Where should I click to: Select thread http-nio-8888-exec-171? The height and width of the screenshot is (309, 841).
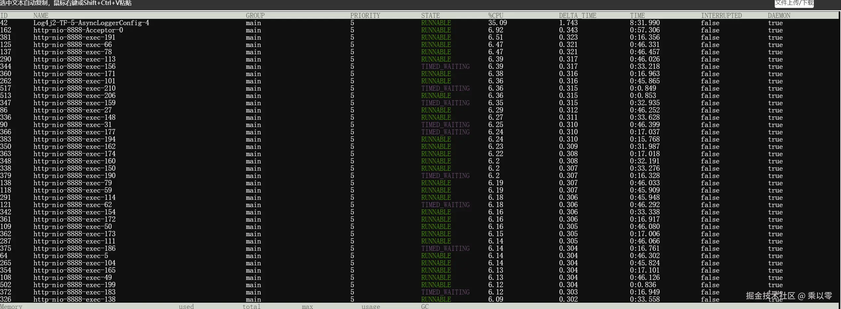point(74,74)
